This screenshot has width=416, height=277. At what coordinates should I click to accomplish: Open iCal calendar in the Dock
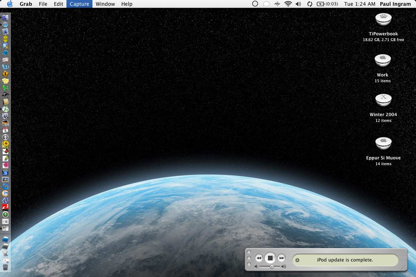pos(5,130)
